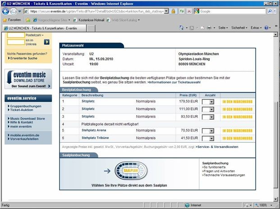Click the browser Back button
The image size is (280, 209).
(x=5, y=11)
